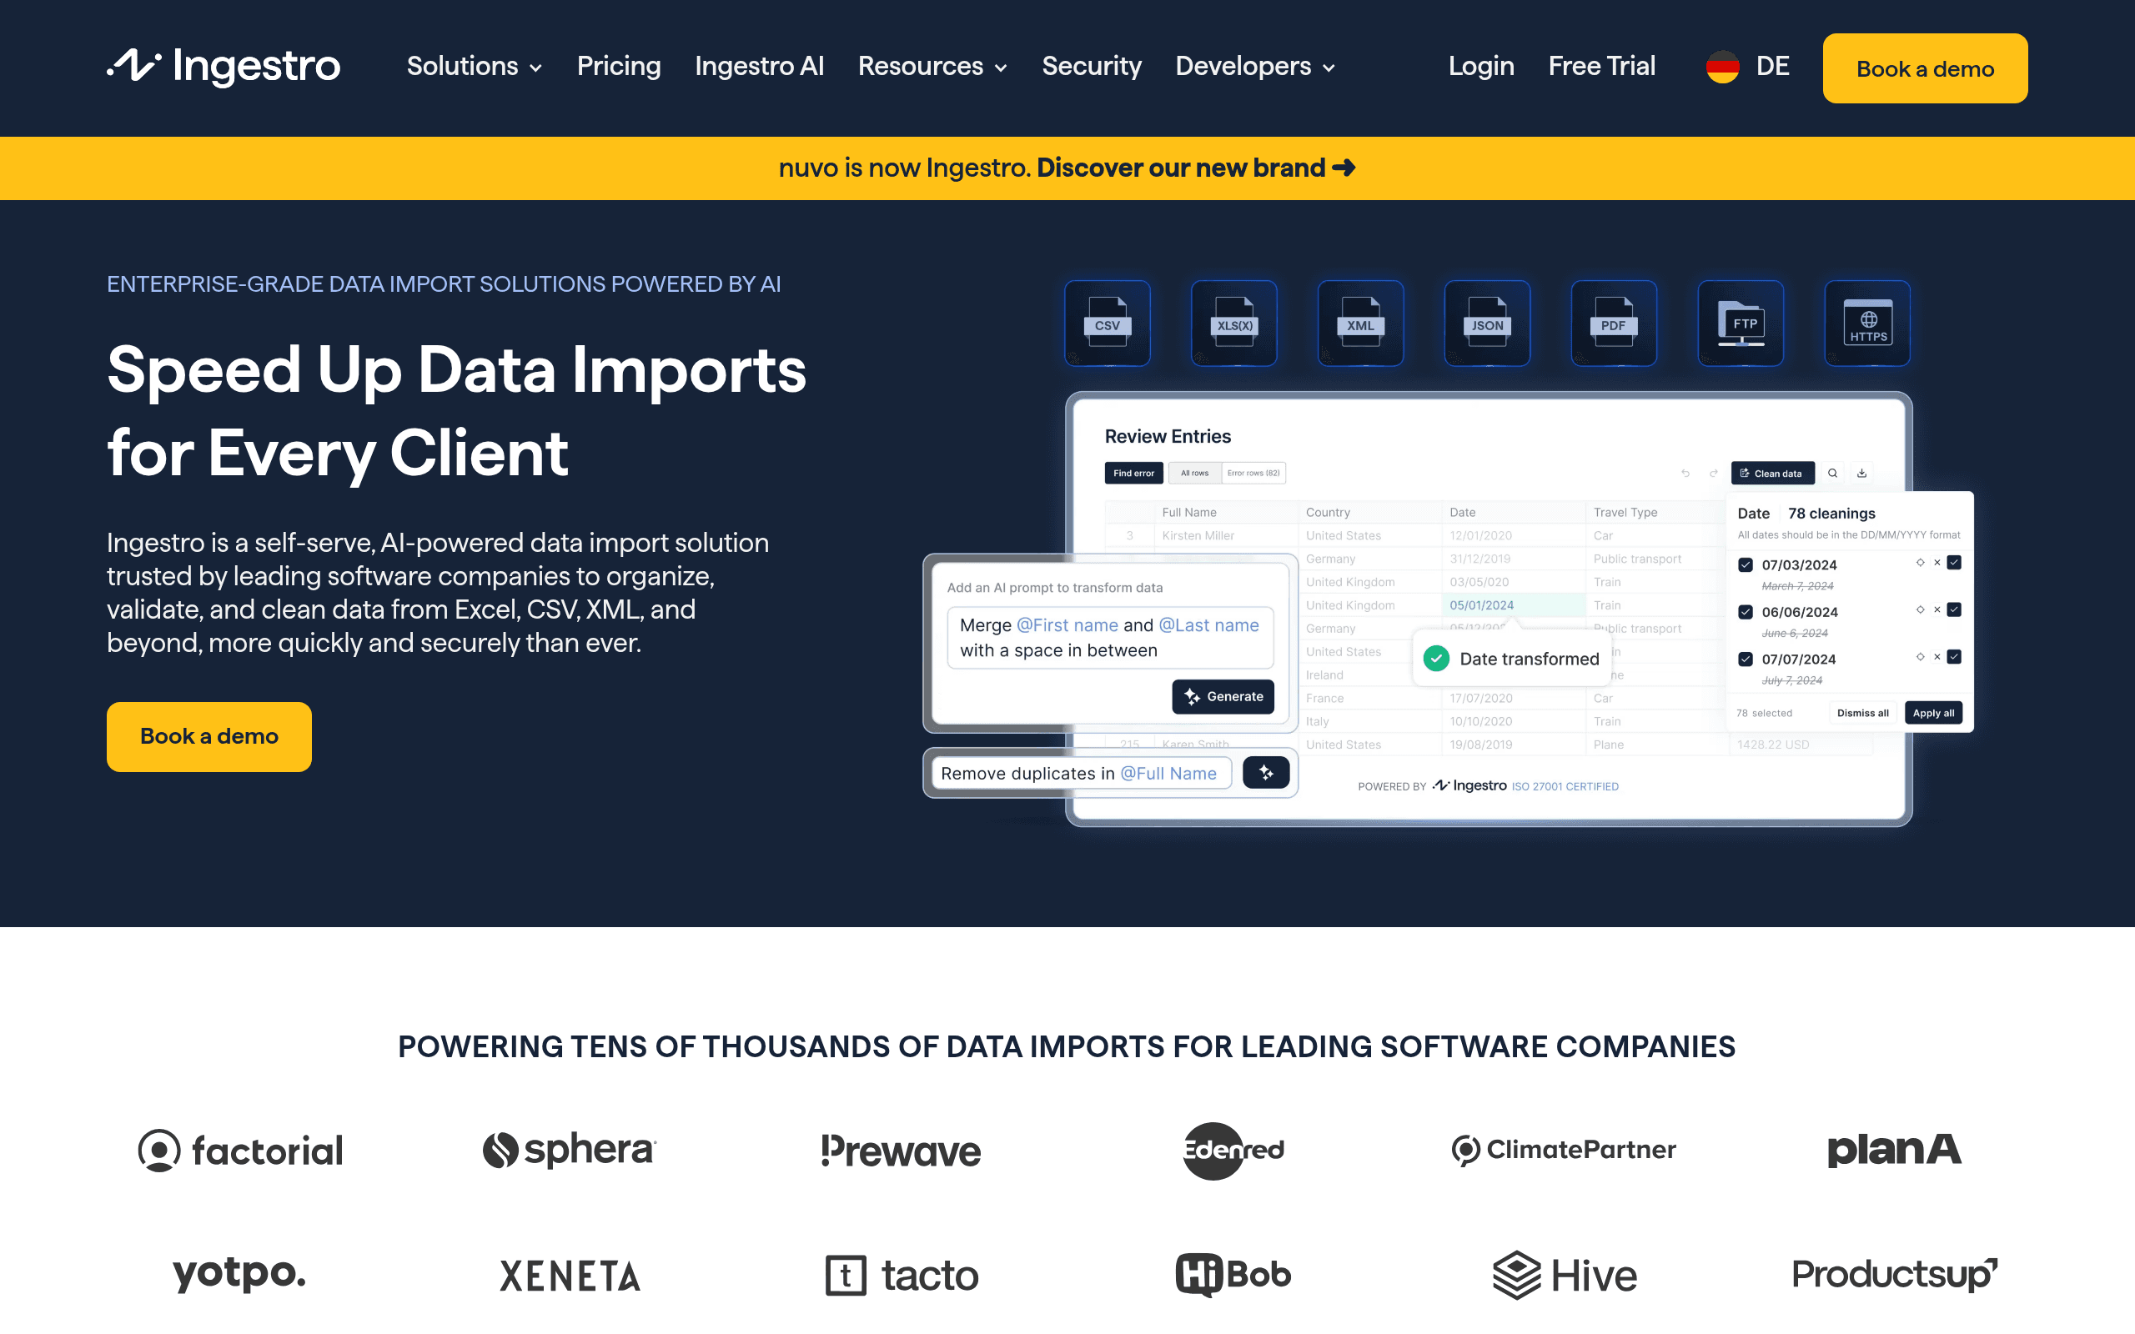Click the sphera customer logo
Screen dimensions: 2135x1334
click(569, 1150)
